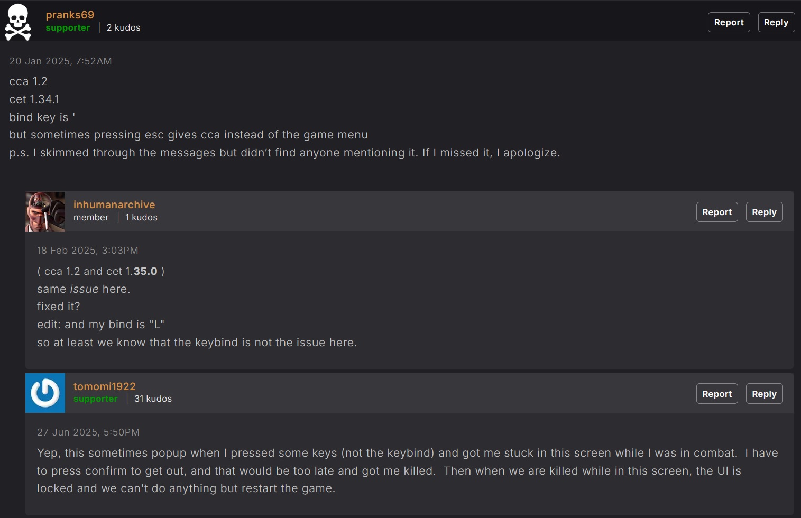Reply to pranks69's cca 1.2 comment
Screen dimensions: 801x518
(x=776, y=22)
